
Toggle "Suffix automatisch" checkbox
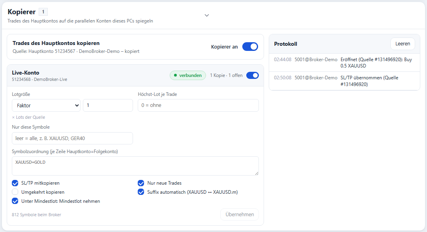(x=141, y=192)
